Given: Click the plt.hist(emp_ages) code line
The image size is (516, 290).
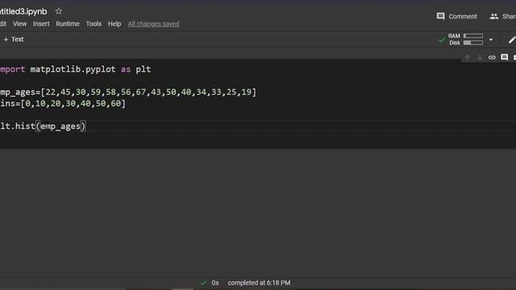Looking at the screenshot, I should point(43,126).
